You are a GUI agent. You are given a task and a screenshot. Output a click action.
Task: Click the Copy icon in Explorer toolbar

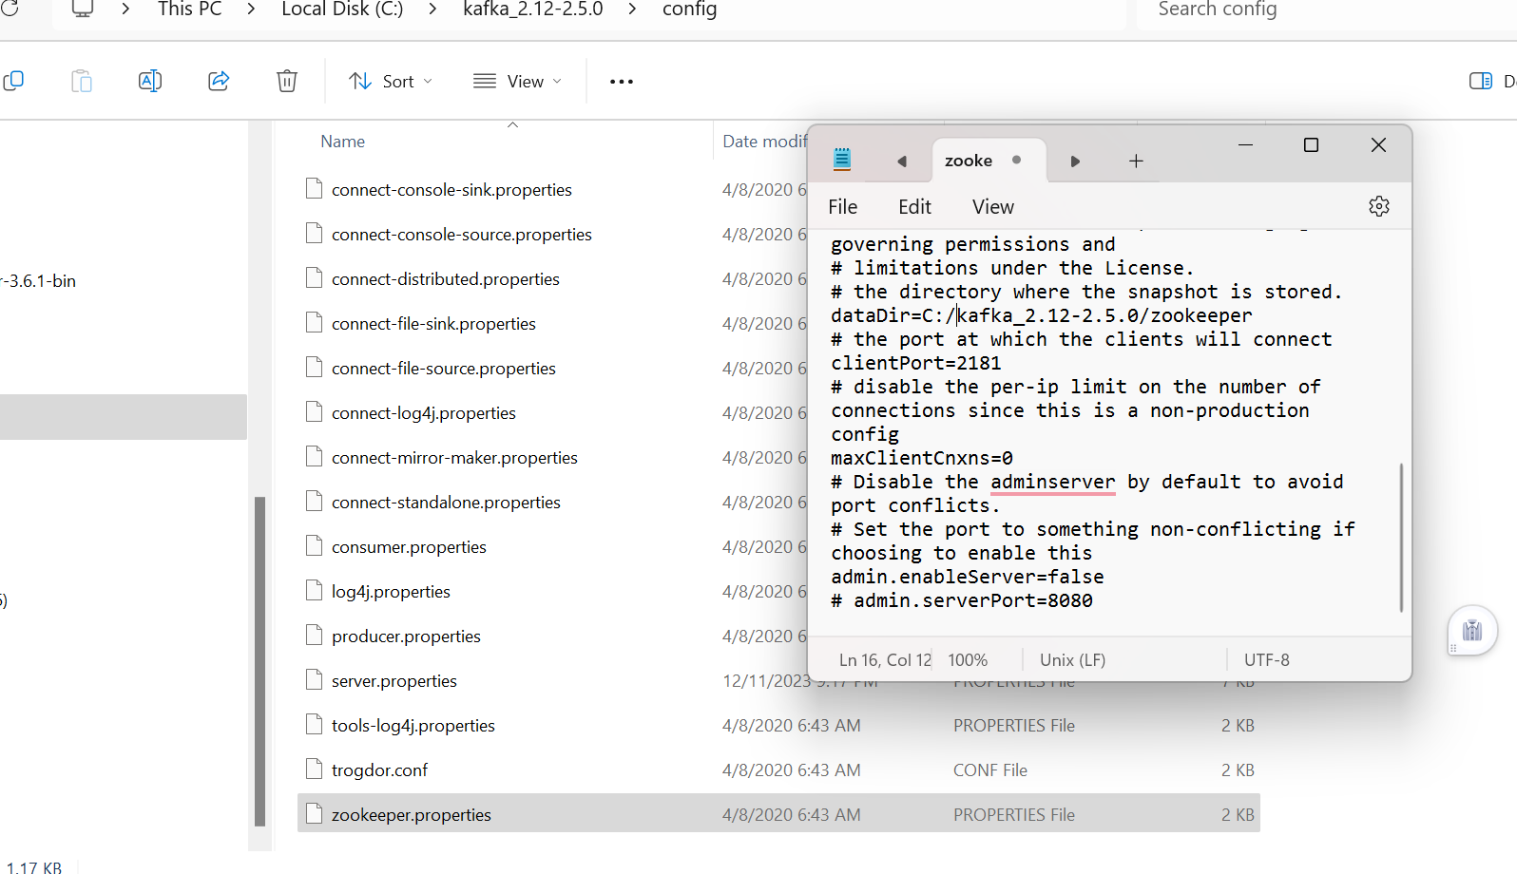click(x=14, y=82)
